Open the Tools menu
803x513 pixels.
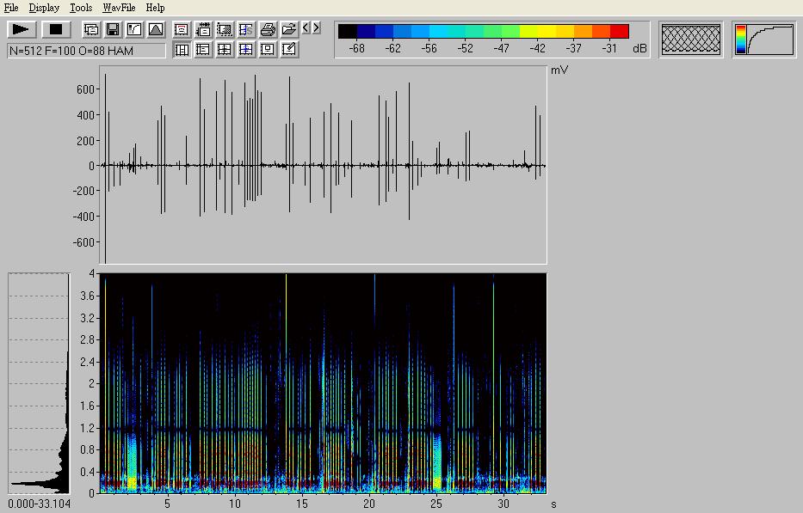pos(81,8)
